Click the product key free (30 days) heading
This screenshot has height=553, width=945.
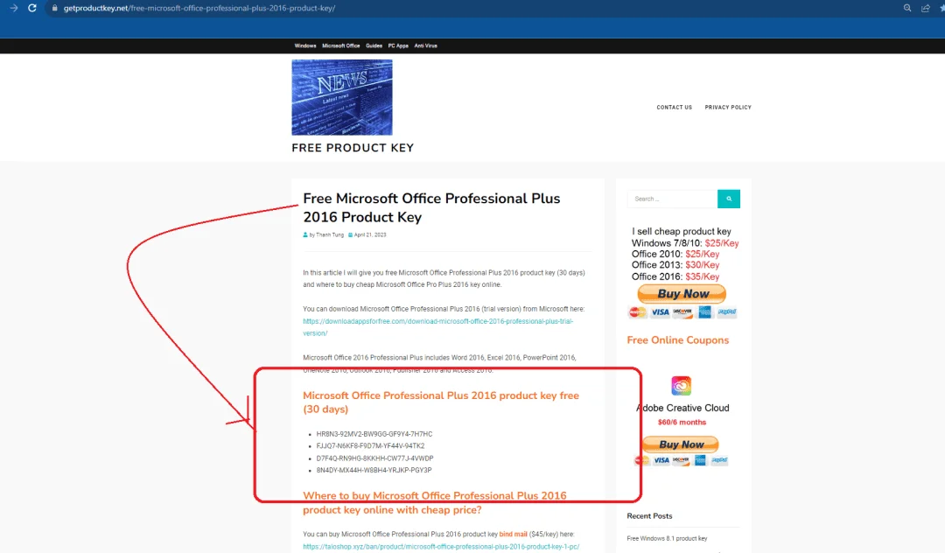(x=440, y=402)
